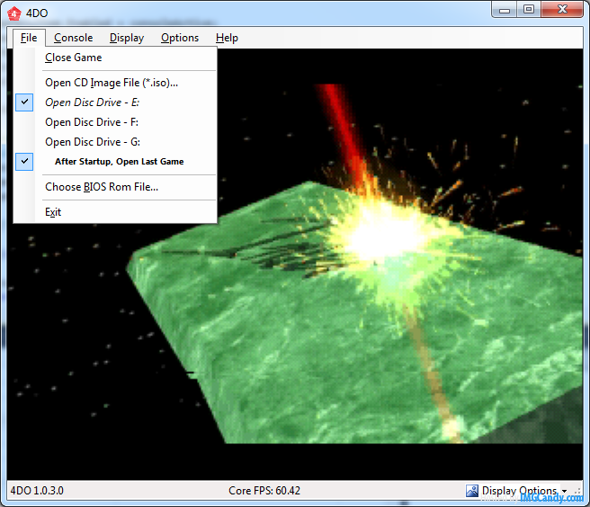Pick Open Disc Drive - G:
Screen dimensions: 590x507
pos(93,142)
